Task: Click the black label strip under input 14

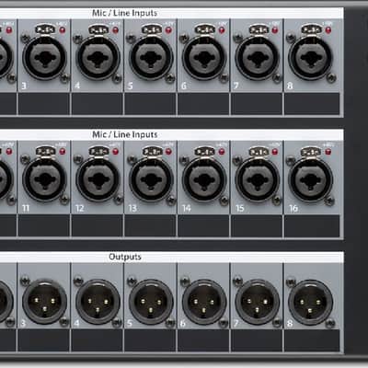Action: (203, 225)
